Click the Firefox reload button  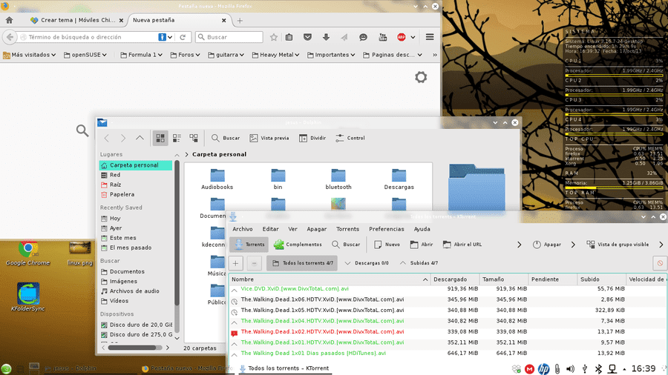[183, 37]
